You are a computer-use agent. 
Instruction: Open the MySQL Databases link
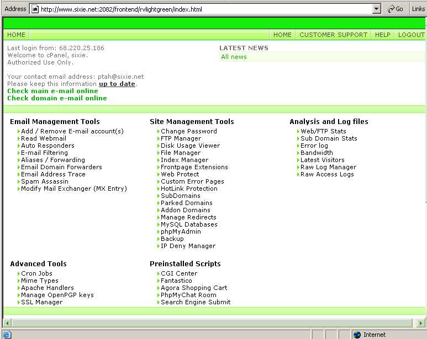[189, 225]
